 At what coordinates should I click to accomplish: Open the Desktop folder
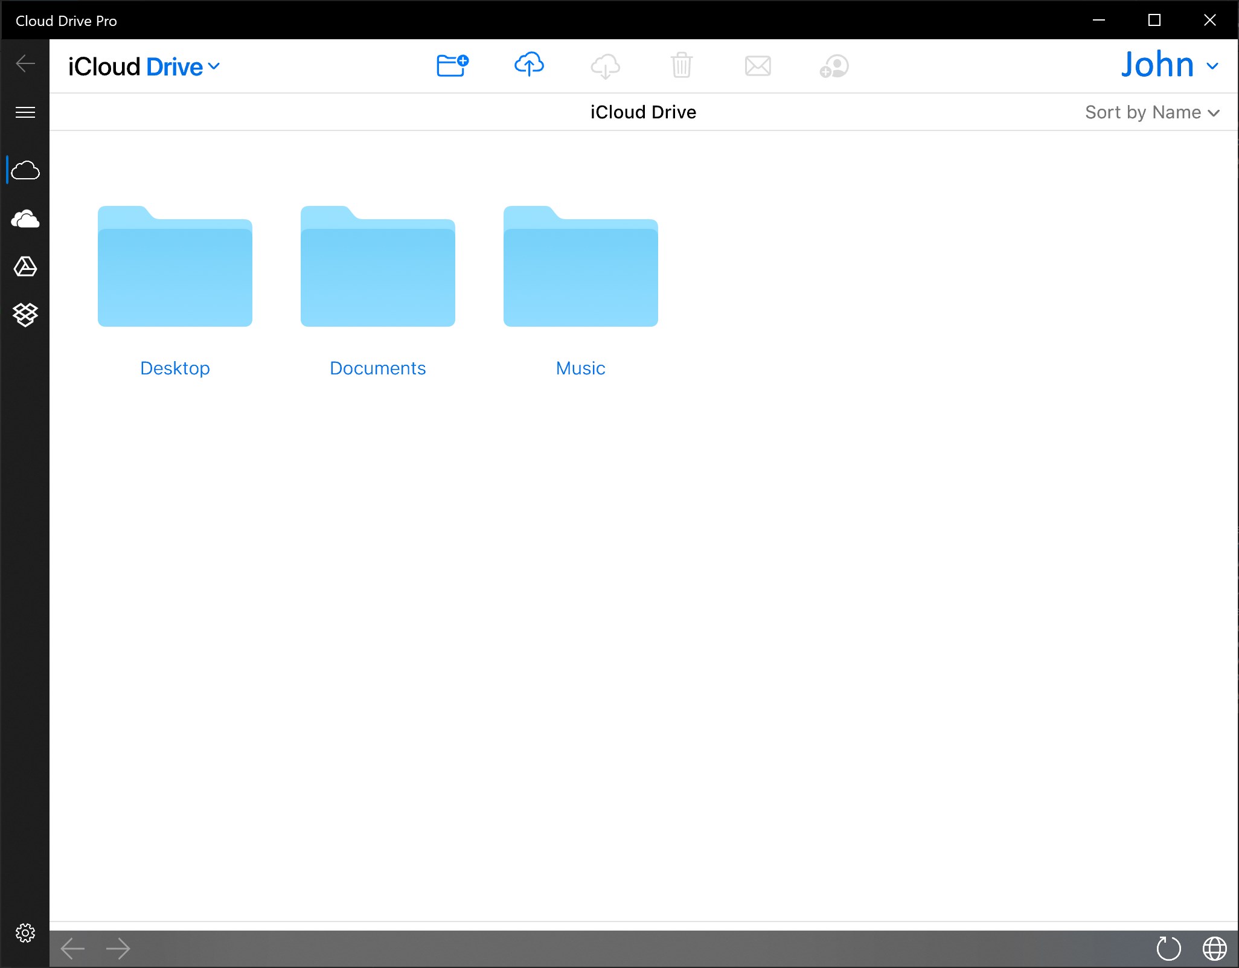click(x=175, y=266)
